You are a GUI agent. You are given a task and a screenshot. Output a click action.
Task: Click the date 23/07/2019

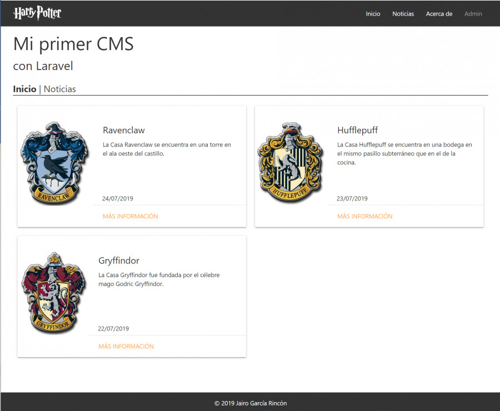point(352,198)
